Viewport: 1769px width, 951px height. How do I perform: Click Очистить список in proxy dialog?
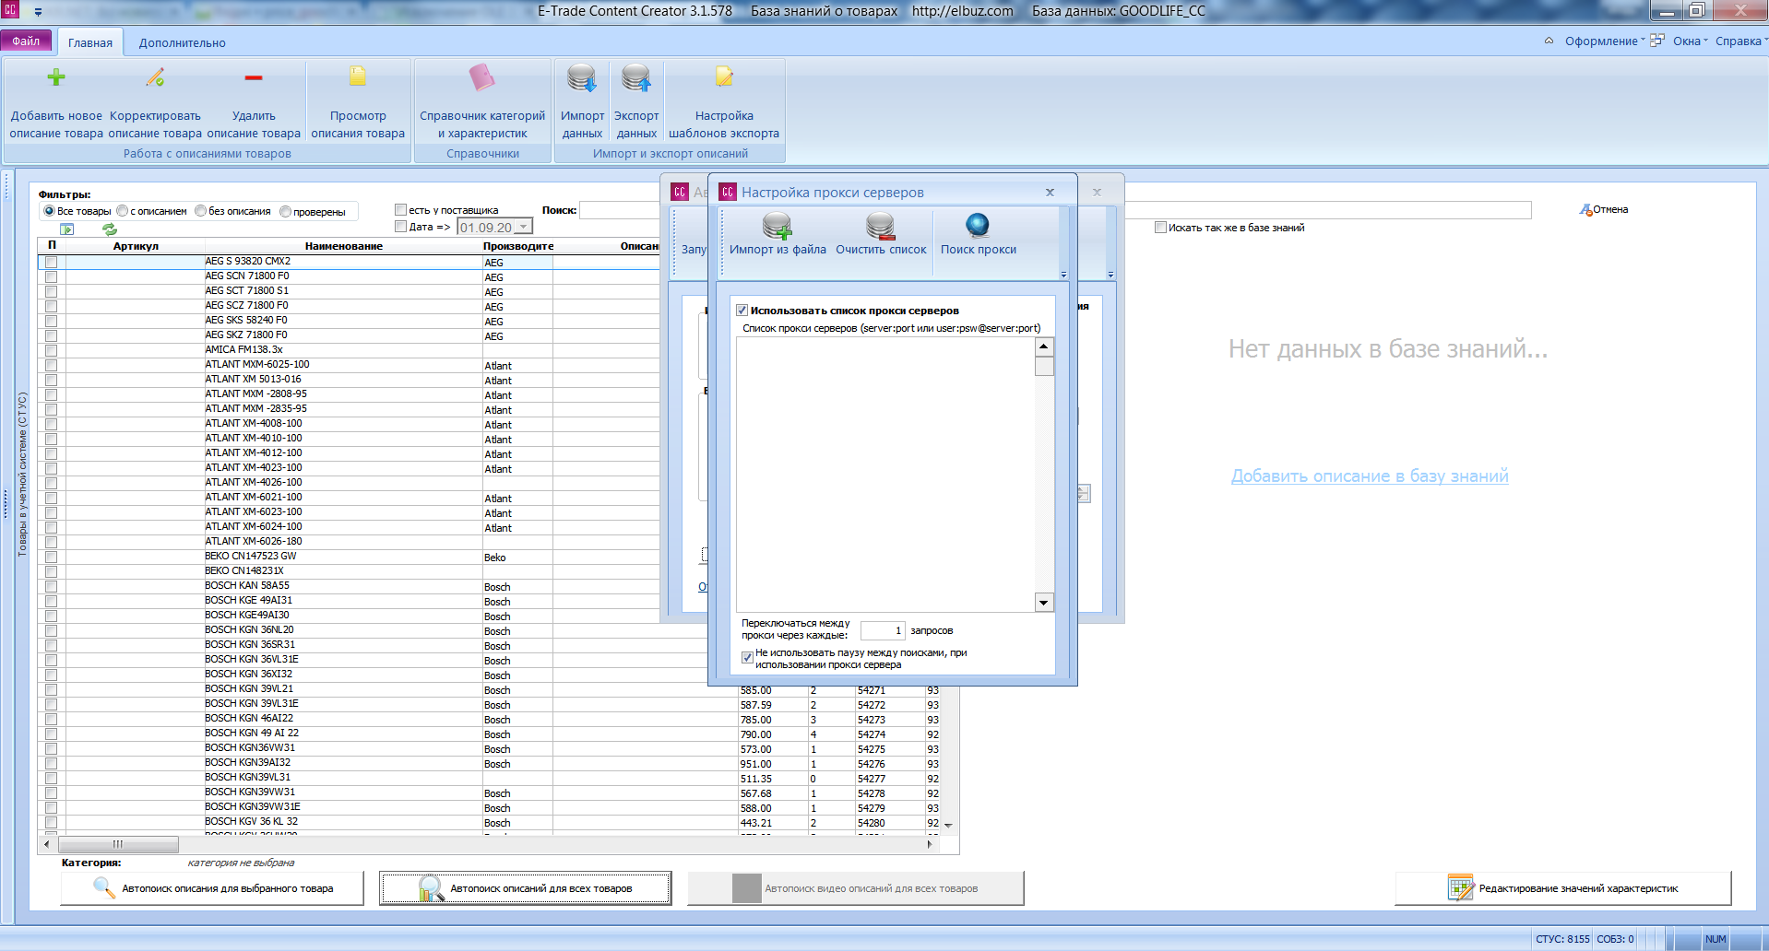click(x=881, y=234)
